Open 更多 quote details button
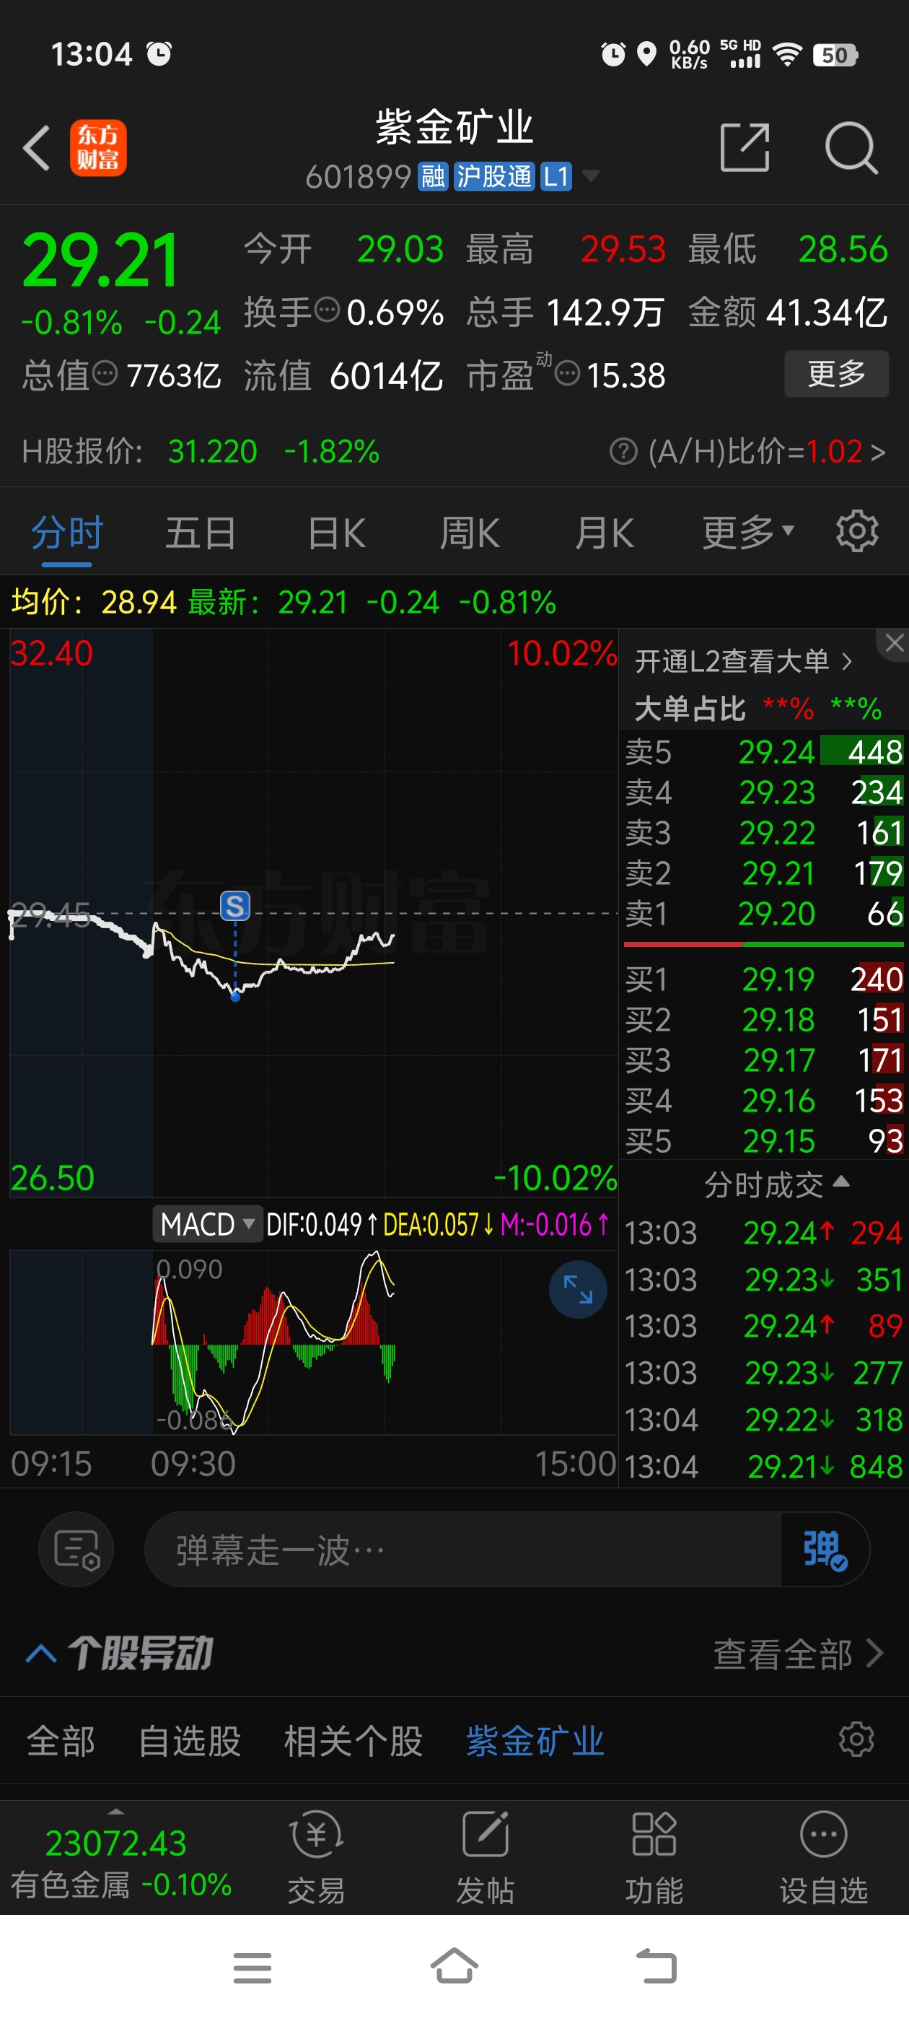The height and width of the screenshot is (2021, 909). click(836, 373)
